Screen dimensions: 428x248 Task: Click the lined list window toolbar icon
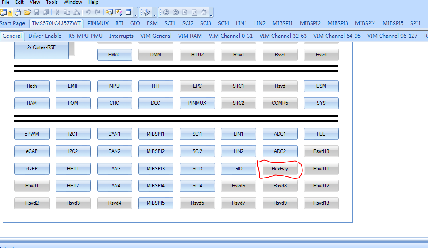(128, 12)
